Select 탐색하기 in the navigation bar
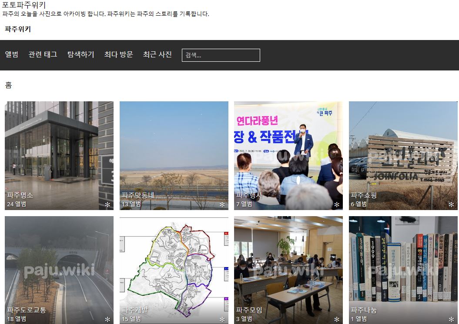Screen dimensions: 459x324 80,55
